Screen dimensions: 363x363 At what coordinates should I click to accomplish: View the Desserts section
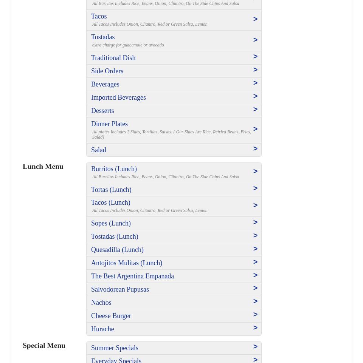(x=102, y=111)
